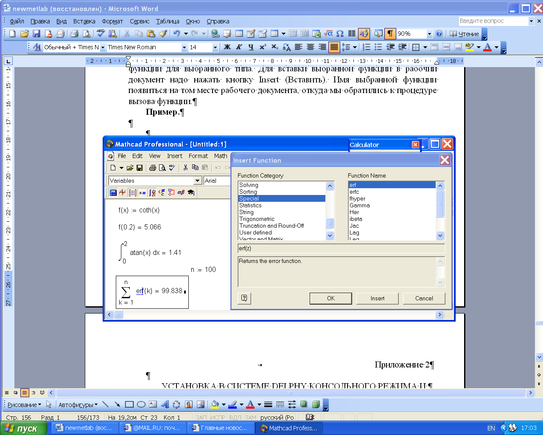
Task: Open the Справка menu
Action: 218,21
